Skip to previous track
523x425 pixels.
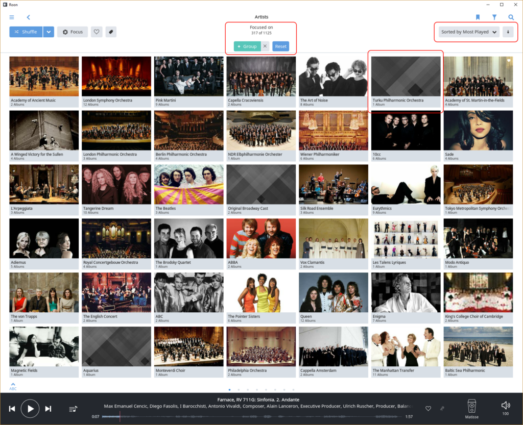pos(12,409)
